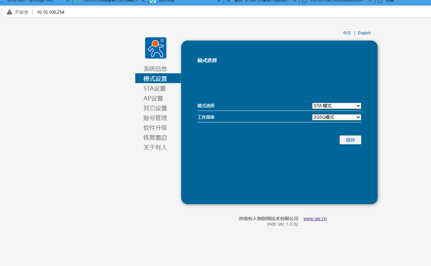Close the Synology NAS browser tab
The image size is (431, 266).
[67, 1]
